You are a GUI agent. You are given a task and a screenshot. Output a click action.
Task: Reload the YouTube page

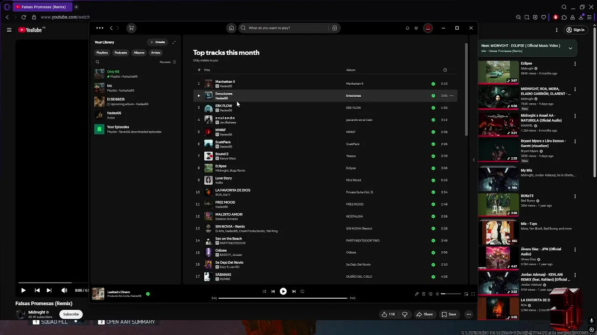coord(24,17)
